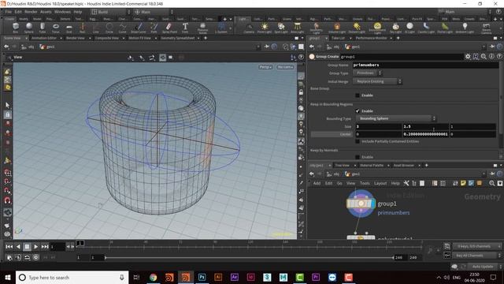This screenshot has width=504, height=284.
Task: Open the Persp viewport dropdown
Action: (x=265, y=67)
